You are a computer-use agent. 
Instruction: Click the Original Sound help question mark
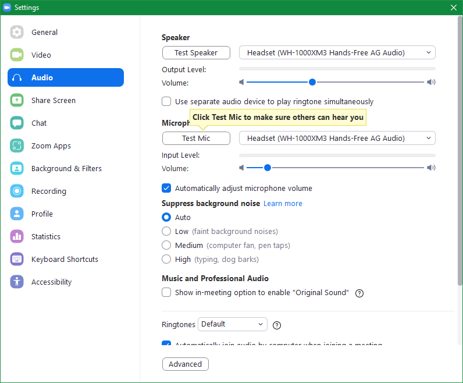[x=359, y=293]
